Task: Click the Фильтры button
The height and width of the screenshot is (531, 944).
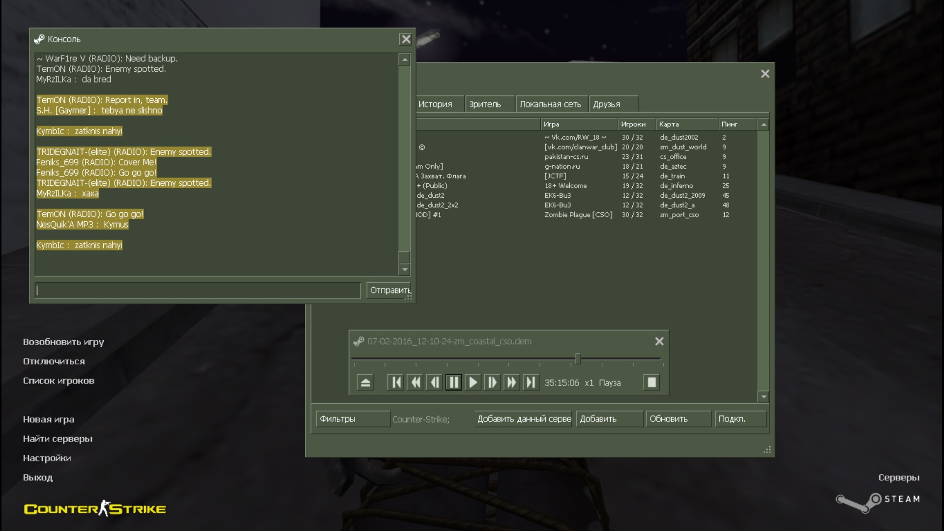Action: tap(352, 419)
